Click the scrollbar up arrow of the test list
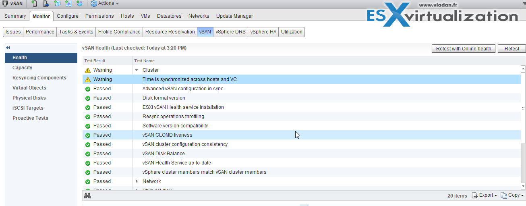Viewport: 526px width, 206px height. click(523, 69)
